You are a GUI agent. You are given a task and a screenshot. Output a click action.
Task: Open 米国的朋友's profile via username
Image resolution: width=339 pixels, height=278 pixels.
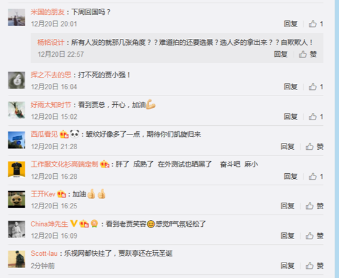[47, 12]
